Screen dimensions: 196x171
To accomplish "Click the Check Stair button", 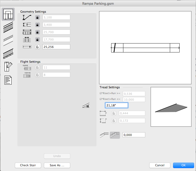I will (x=28, y=165).
